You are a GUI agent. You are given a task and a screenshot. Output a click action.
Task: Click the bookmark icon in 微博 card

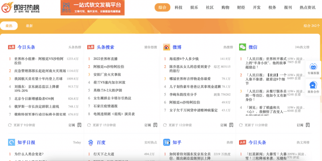231,125
